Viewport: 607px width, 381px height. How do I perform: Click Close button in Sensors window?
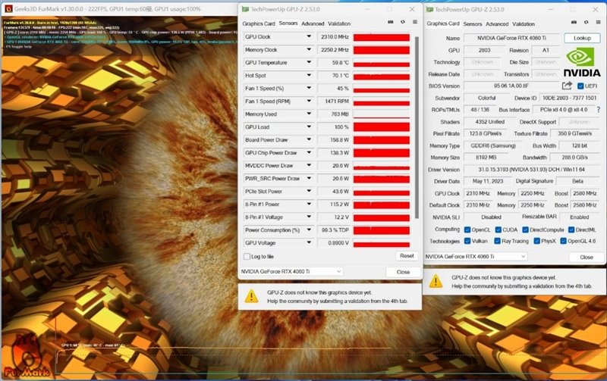click(x=403, y=272)
